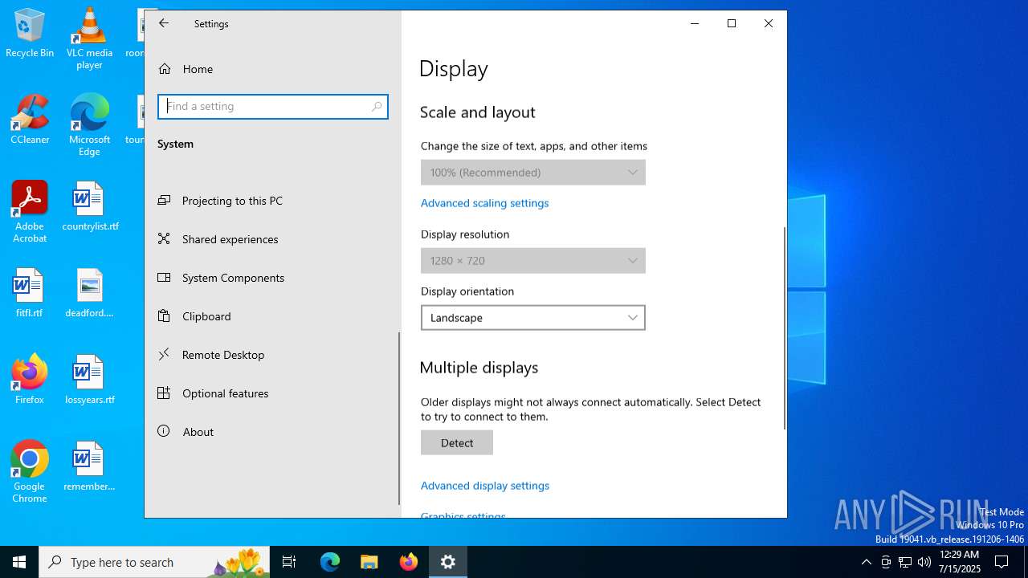The image size is (1028, 578).
Task: Click the About info icon
Action: click(164, 431)
